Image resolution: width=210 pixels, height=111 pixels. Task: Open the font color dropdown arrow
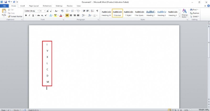pos(63,15)
